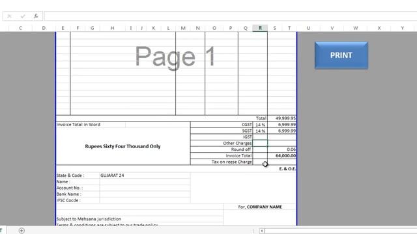Image resolution: width=417 pixels, height=234 pixels.
Task: Add a new sheet with the plus icon
Action: 22,231
